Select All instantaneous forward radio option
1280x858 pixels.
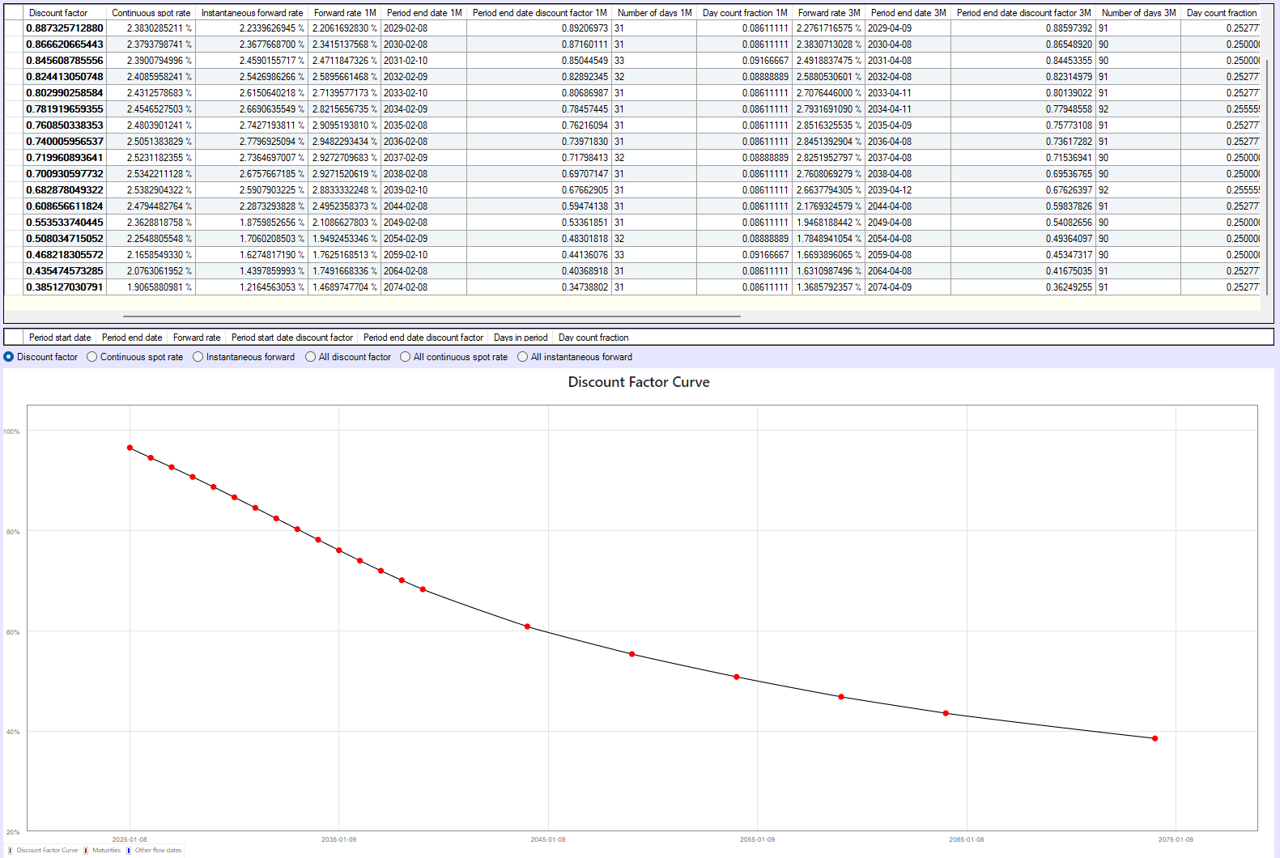pyautogui.click(x=522, y=357)
